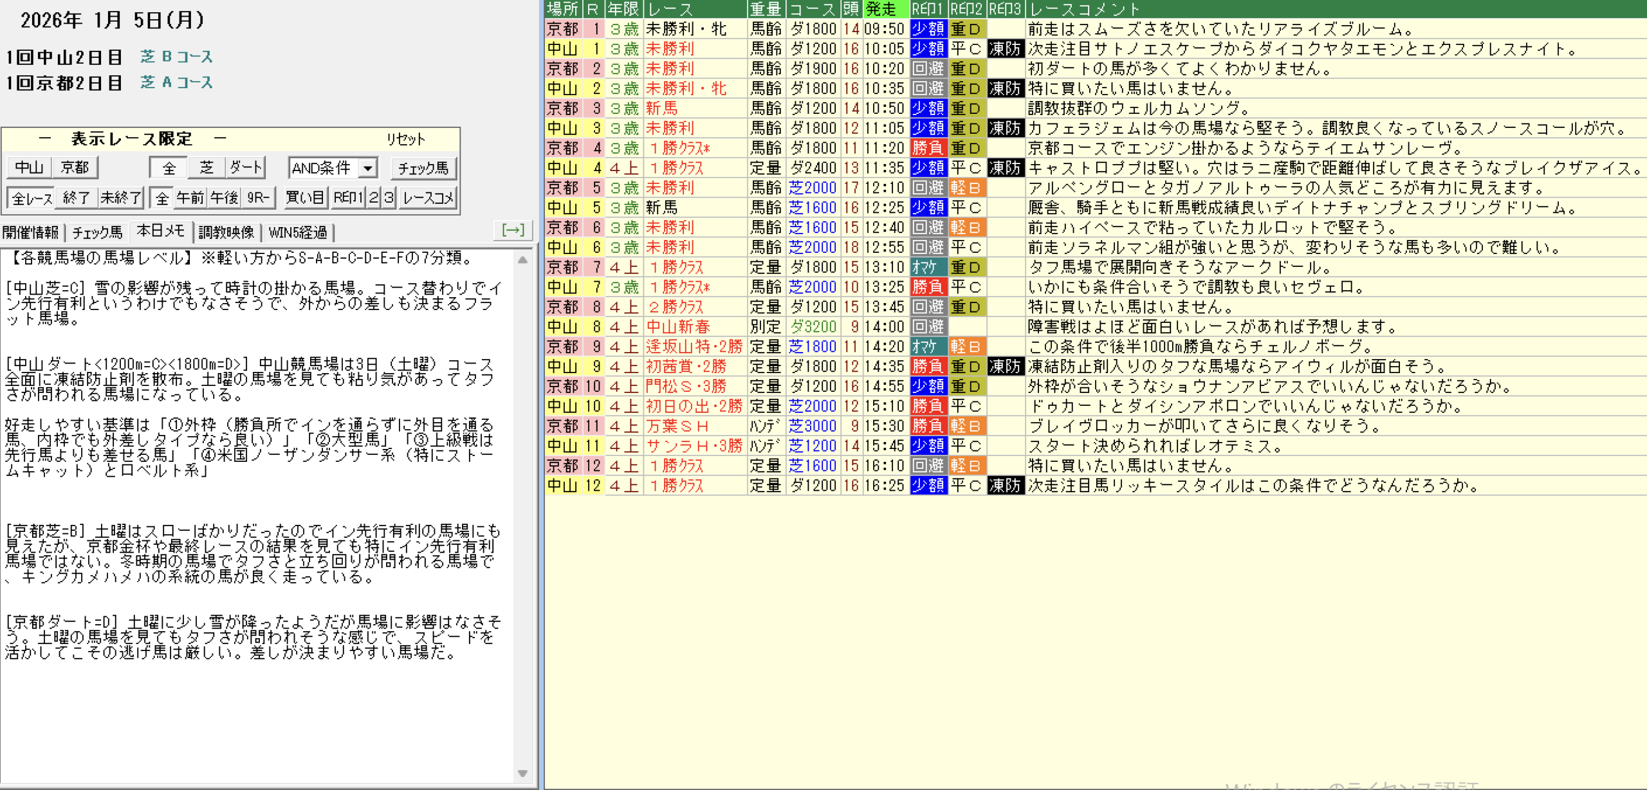Select the 京都 9R 逢坂山特 race name
Image resolution: width=1647 pixels, height=790 pixels.
point(694,347)
